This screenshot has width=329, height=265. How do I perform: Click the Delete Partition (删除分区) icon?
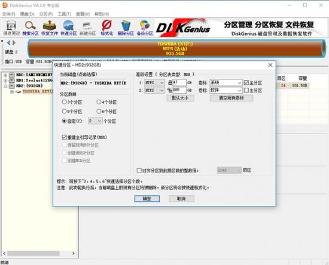click(x=126, y=27)
